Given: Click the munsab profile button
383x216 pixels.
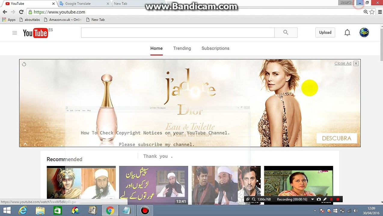Looking at the screenshot, I should [346, 3].
